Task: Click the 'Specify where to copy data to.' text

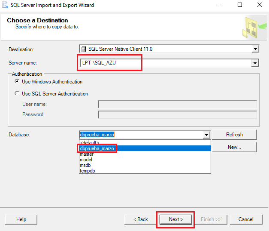Action: (x=47, y=27)
